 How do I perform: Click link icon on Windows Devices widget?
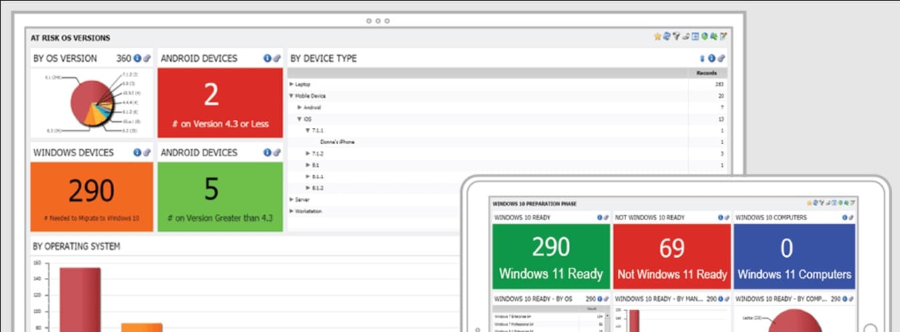click(x=147, y=153)
